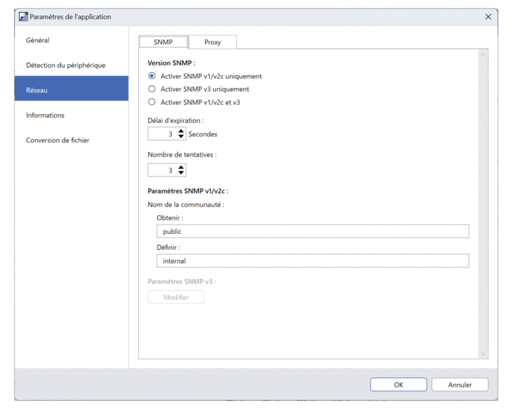
Task: Click the Paramètres SNMP v3 label
Action: click(182, 281)
